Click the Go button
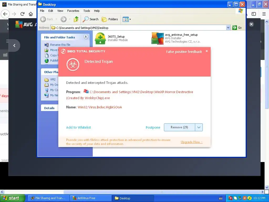Image resolution: width=269 pixels, height=202 pixels. coord(237,28)
